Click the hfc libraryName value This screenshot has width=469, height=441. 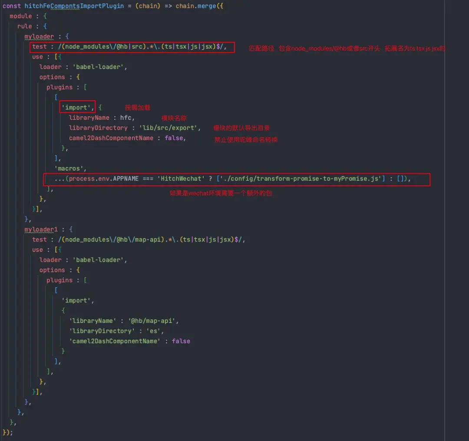(127, 118)
